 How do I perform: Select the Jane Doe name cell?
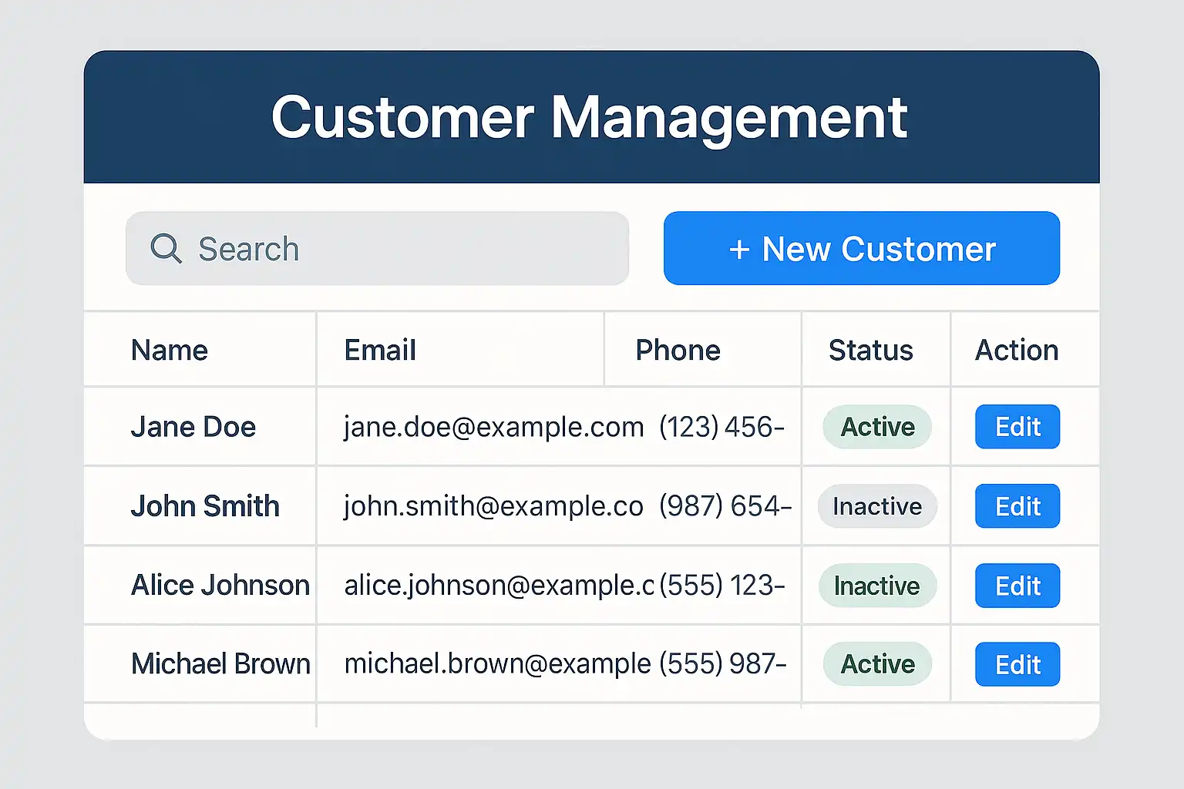click(x=193, y=427)
